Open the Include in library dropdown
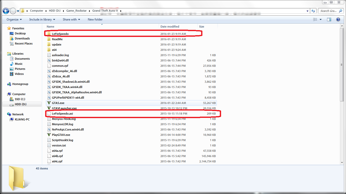 (x=42, y=19)
